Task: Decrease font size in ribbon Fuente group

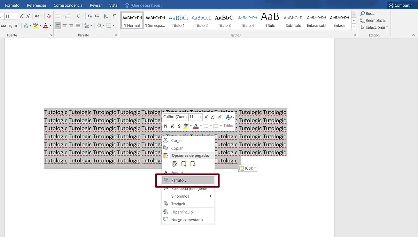Action: [x=28, y=16]
